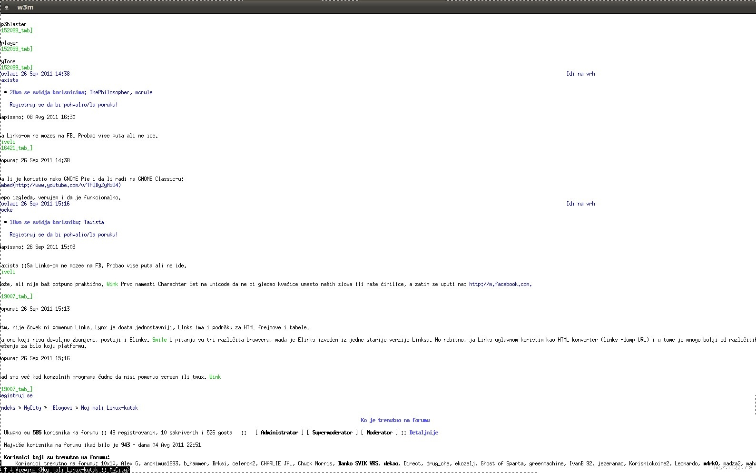
Task: Click the Administrator legend label
Action: (x=279, y=433)
